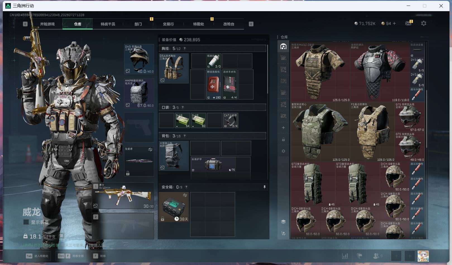Click the 9x19 ammo box with 60 rounds
This screenshot has width=452, height=265.
(199, 120)
